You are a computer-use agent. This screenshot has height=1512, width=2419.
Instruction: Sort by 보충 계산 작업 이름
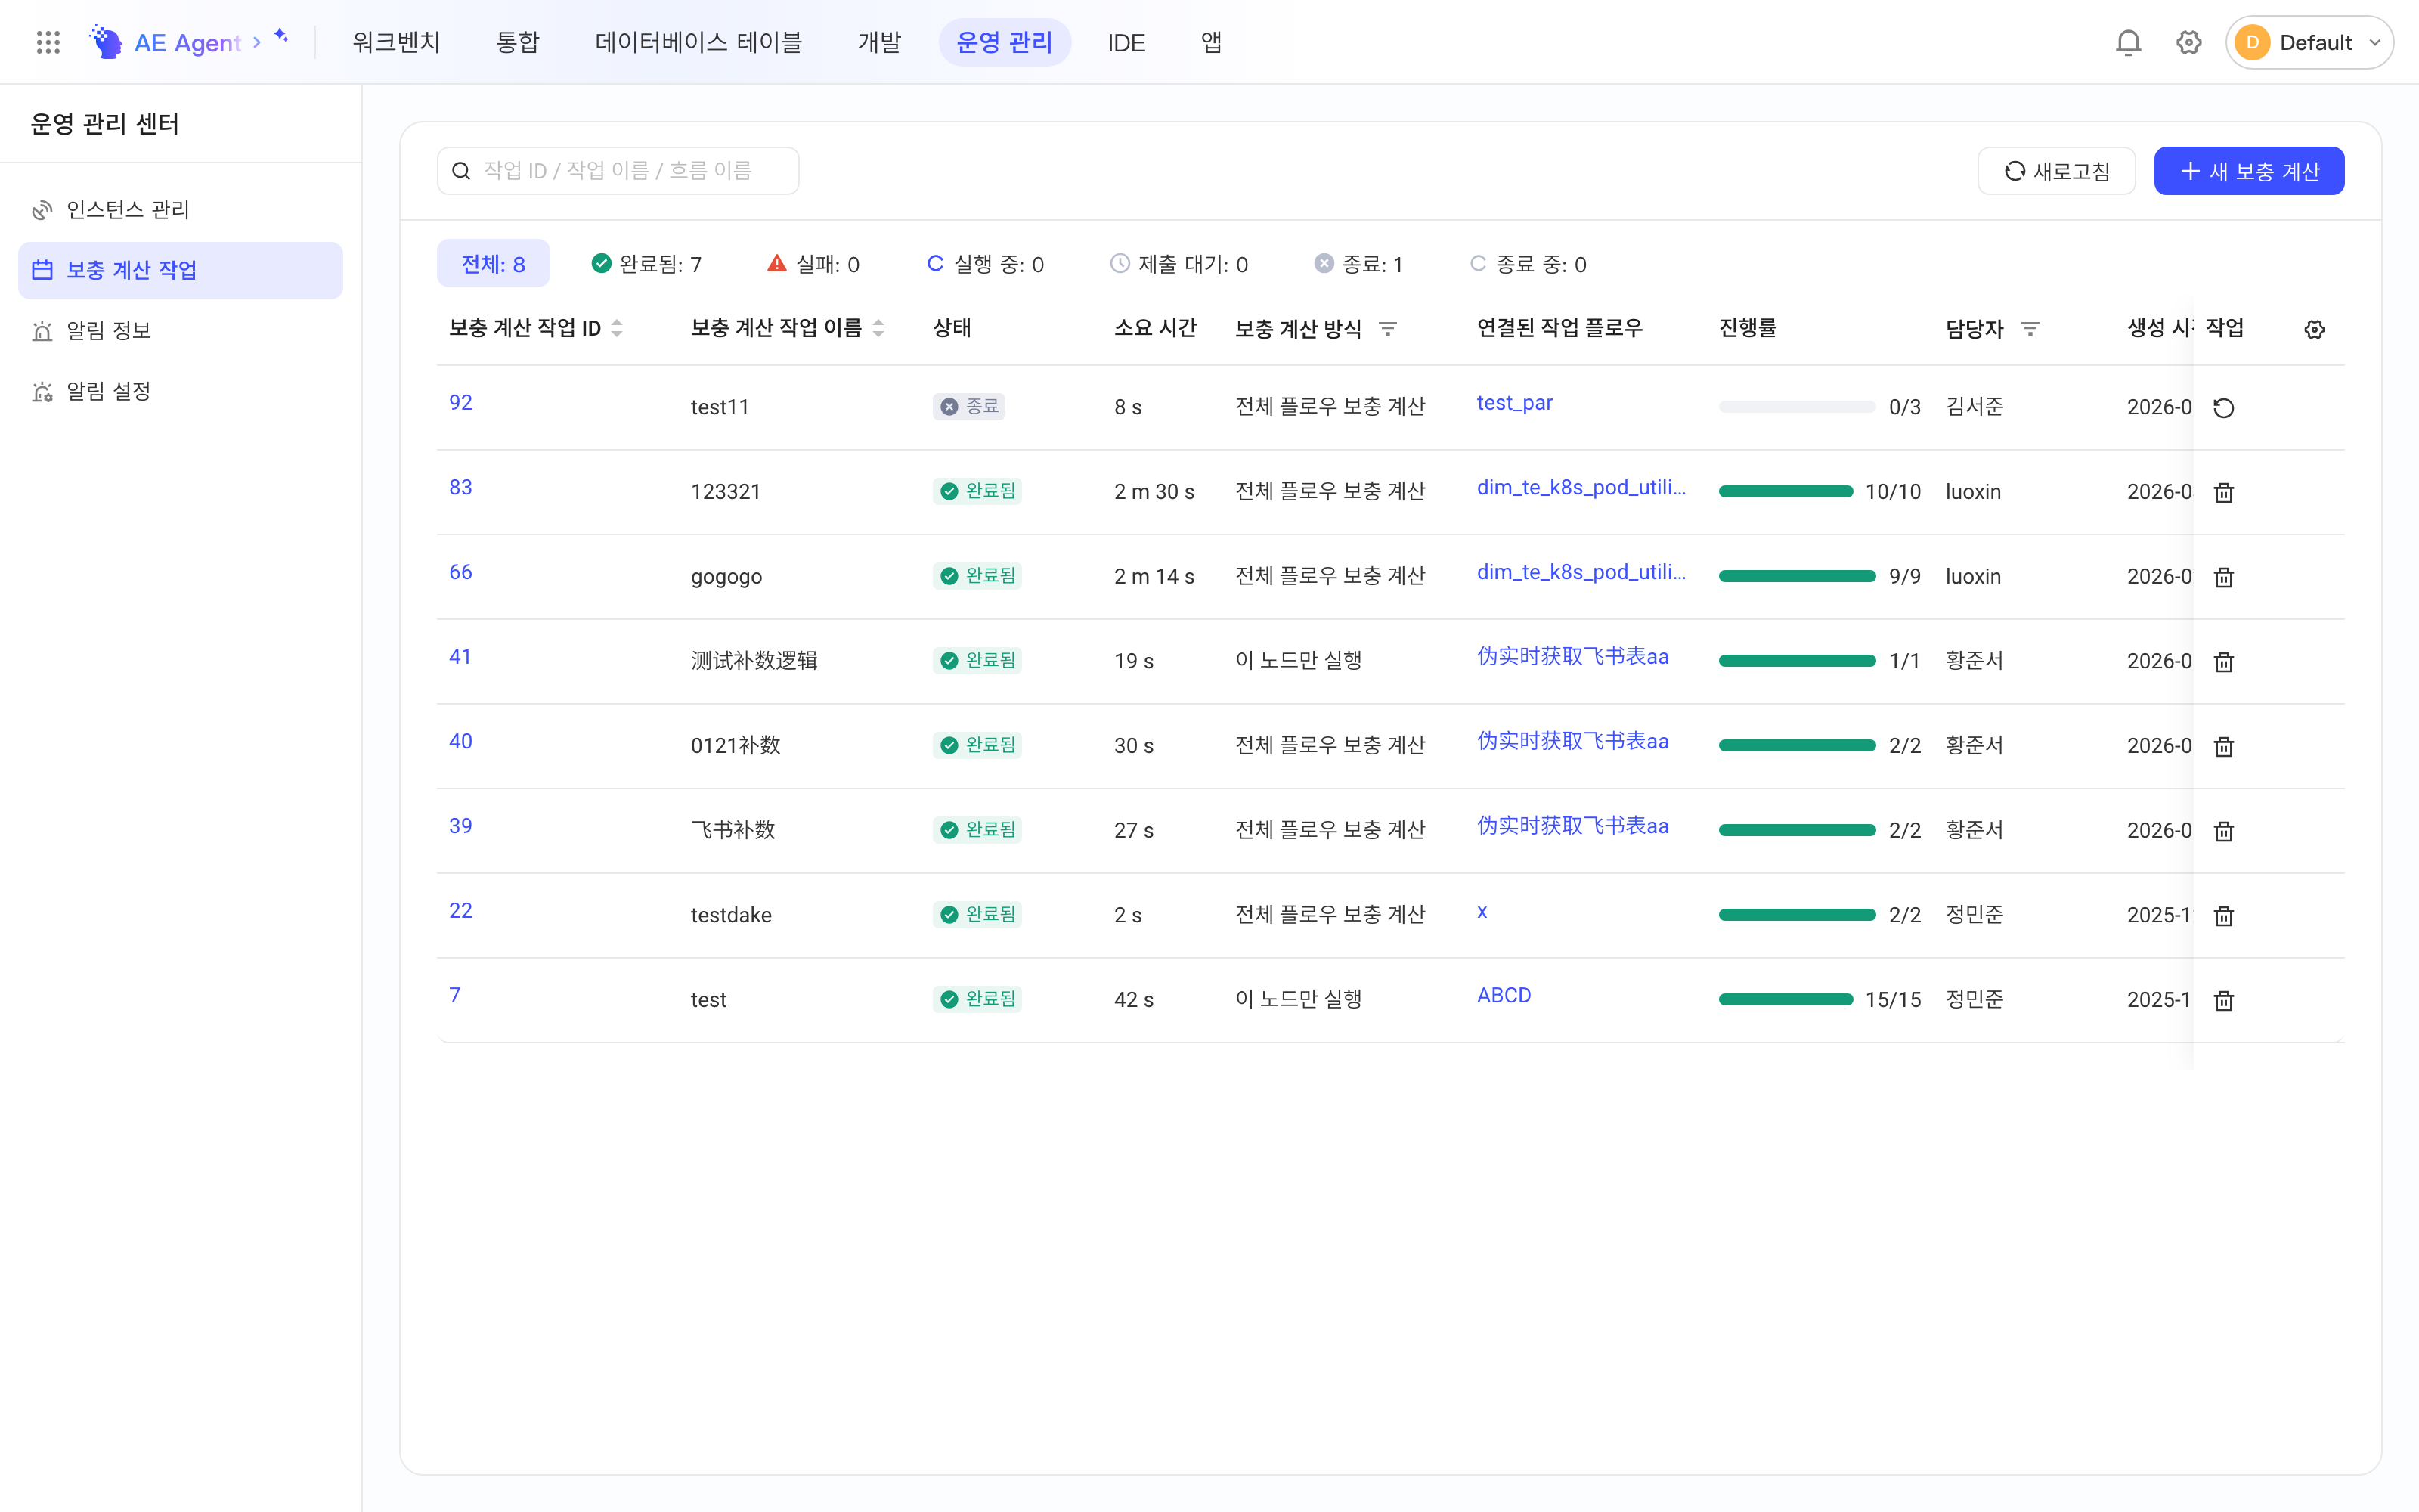point(878,328)
